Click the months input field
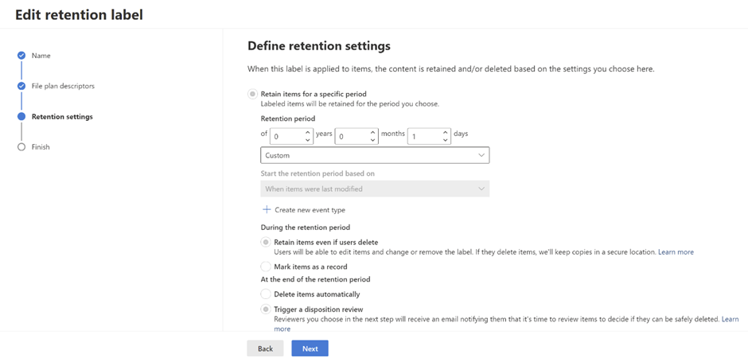This screenshot has width=748, height=358. [x=351, y=137]
